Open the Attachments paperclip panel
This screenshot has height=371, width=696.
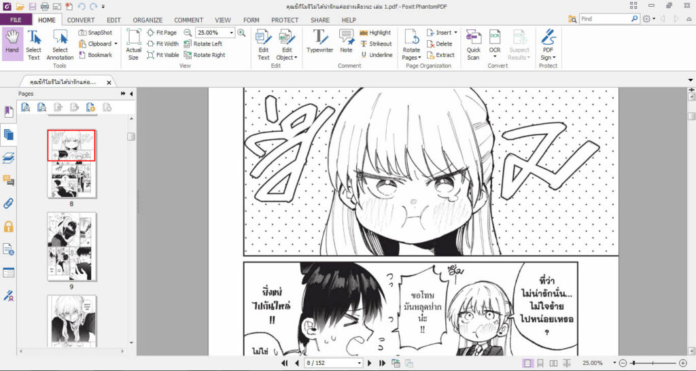tap(8, 204)
